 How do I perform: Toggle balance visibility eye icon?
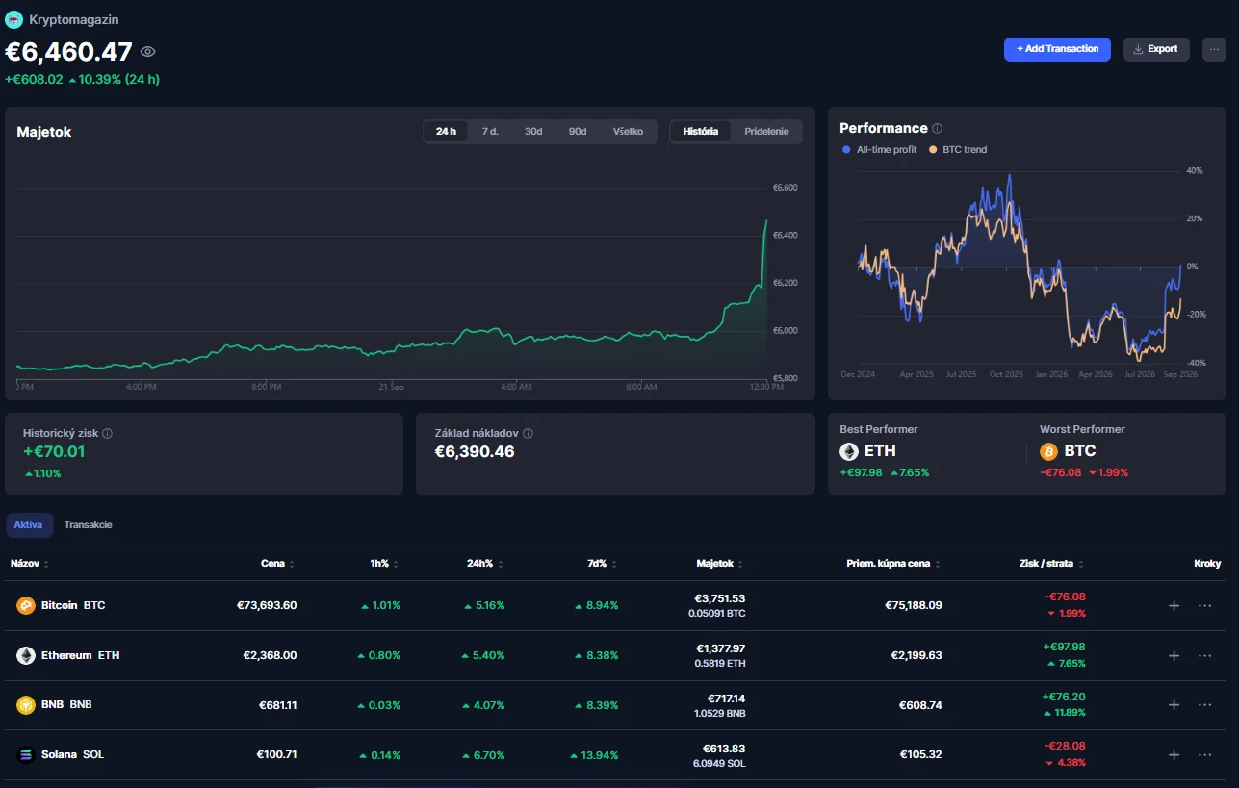click(x=147, y=52)
